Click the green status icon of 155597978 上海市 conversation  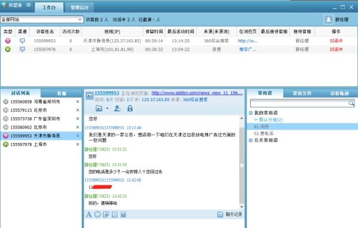6,144
